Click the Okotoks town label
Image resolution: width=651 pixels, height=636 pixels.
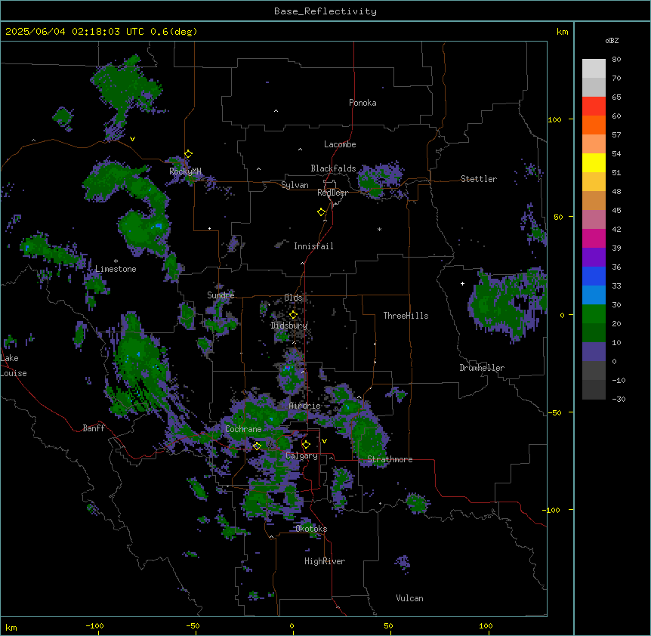pyautogui.click(x=311, y=529)
